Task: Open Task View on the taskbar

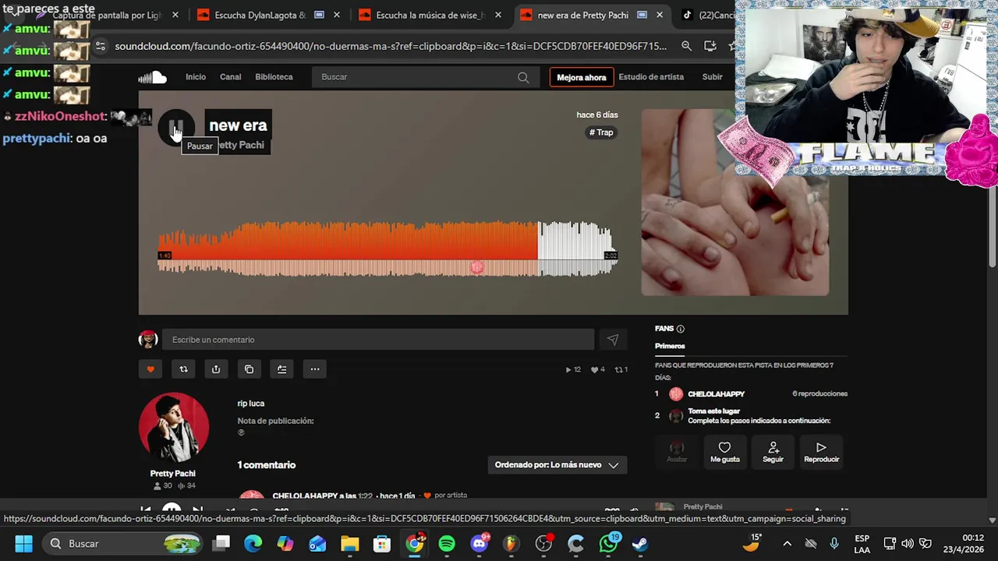Action: coord(222,543)
